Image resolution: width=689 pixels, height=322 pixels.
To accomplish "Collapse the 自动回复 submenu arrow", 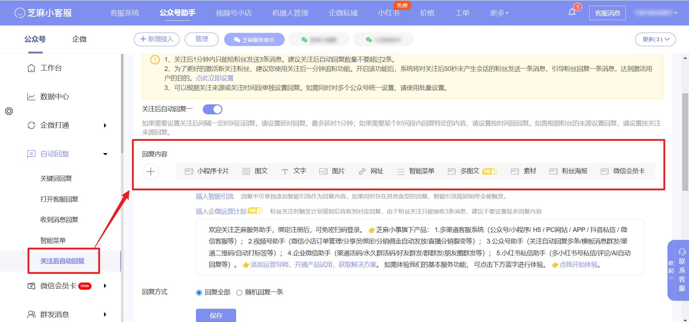I will [105, 154].
